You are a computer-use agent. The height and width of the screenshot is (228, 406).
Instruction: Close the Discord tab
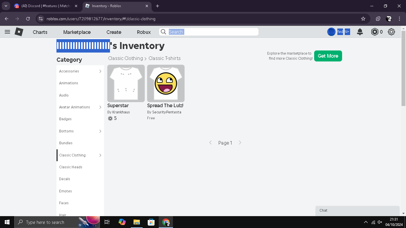click(x=76, y=6)
